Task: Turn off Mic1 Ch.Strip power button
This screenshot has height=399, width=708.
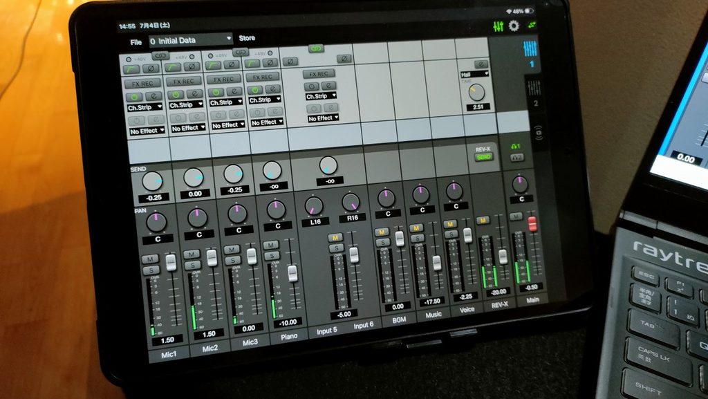Action: pos(133,97)
